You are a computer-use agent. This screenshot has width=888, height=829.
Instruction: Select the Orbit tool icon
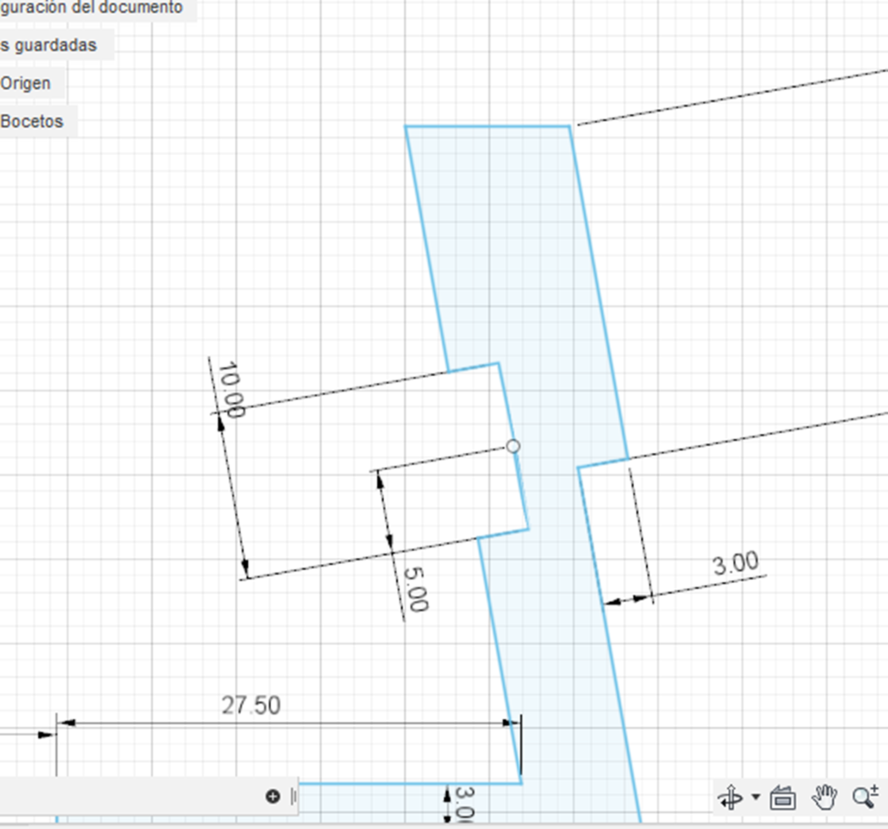(730, 797)
